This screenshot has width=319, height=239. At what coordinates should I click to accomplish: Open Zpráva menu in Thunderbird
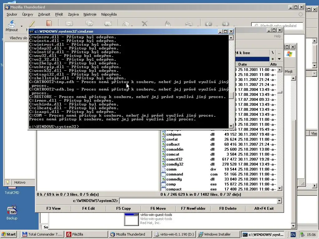[x=73, y=14]
